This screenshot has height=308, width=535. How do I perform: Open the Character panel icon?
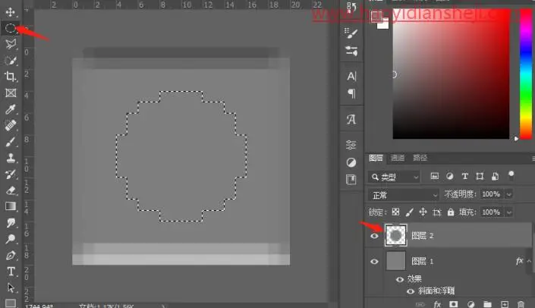coord(351,76)
